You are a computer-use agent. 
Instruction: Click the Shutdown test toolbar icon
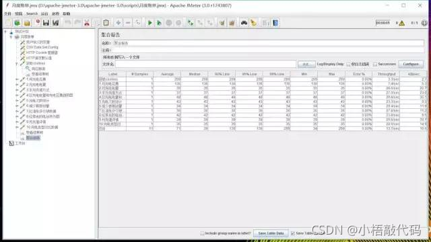(x=178, y=23)
